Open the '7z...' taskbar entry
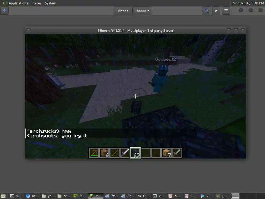This screenshot has width=265, height=199. (112, 196)
